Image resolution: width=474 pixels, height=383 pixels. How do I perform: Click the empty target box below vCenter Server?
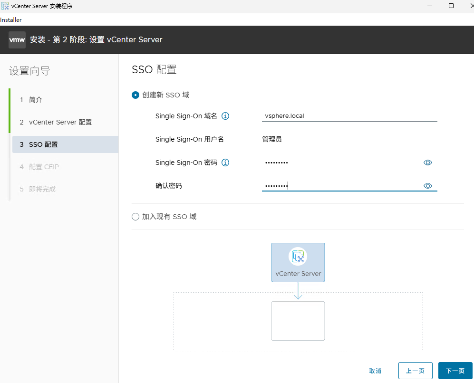(x=298, y=321)
